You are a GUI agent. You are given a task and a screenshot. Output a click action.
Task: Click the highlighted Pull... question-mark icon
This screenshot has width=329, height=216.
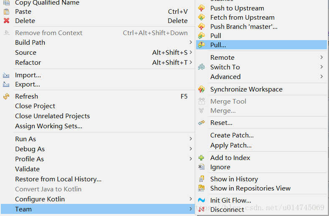point(201,45)
